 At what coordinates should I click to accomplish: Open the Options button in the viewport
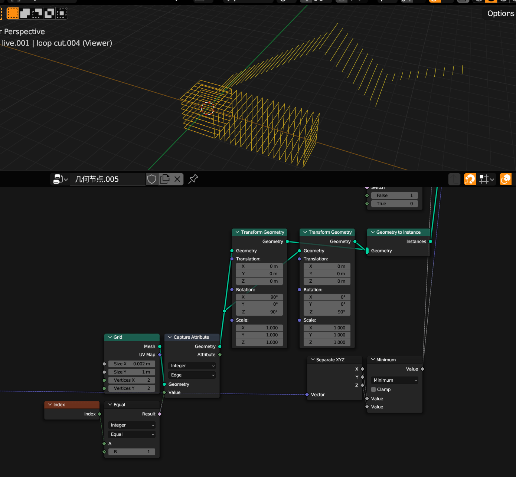[x=501, y=13]
